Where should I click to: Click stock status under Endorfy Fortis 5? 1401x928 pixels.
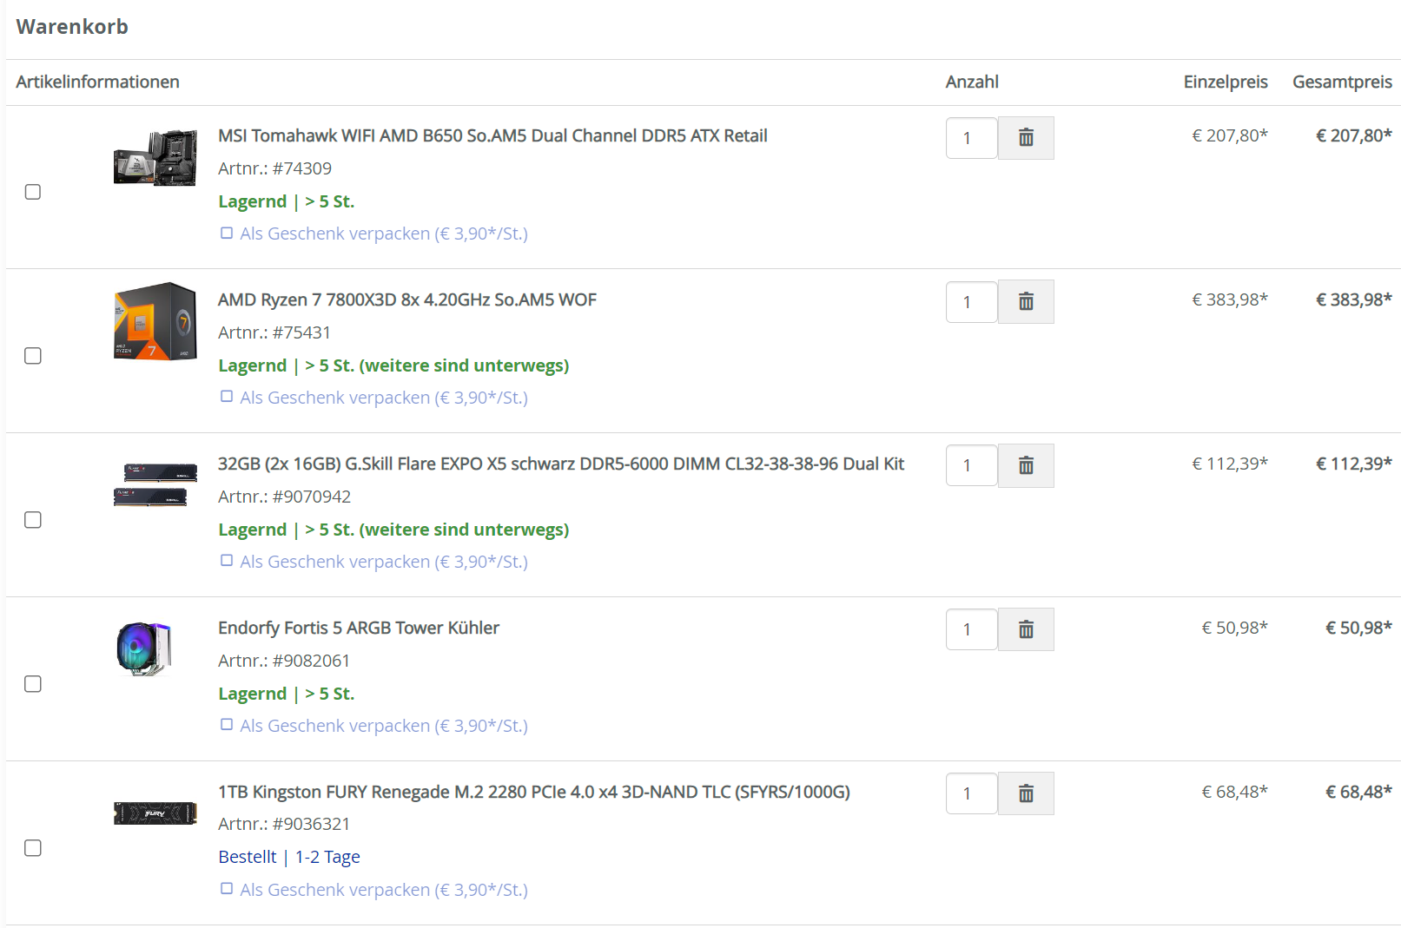tap(287, 694)
